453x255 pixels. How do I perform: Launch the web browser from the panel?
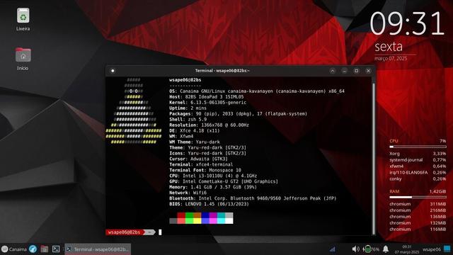33,249
